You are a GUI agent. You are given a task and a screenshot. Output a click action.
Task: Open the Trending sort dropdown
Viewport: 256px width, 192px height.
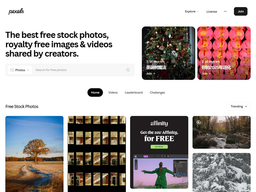[239, 107]
